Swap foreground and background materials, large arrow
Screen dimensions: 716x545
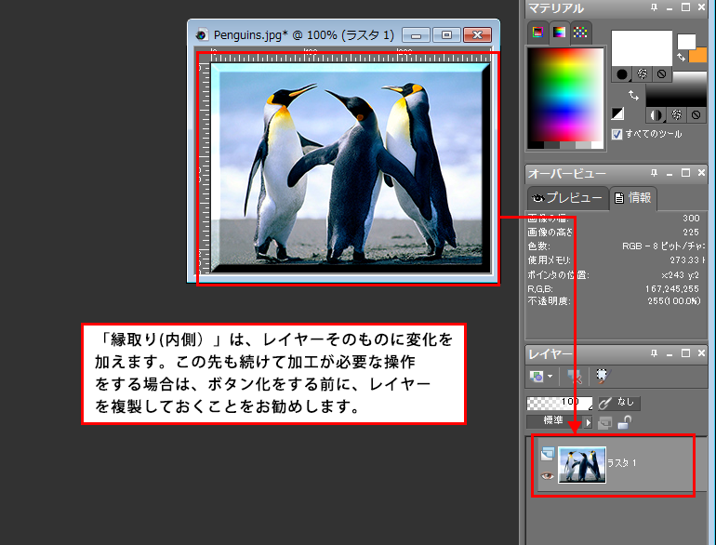click(x=633, y=96)
